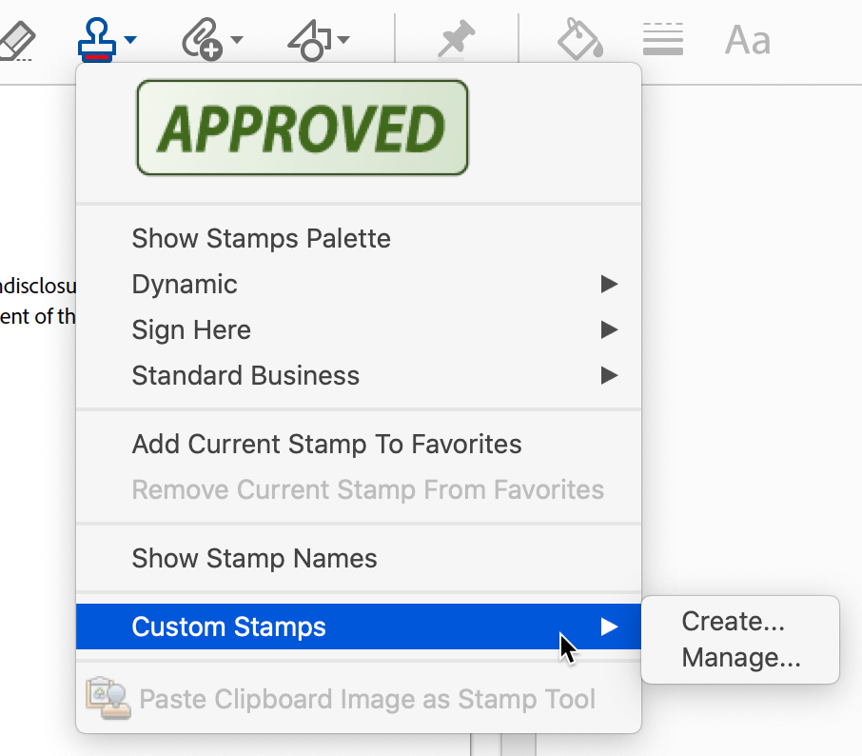Expand the Dynamic stamps submenu
The width and height of the screenshot is (862, 756).
click(x=185, y=284)
